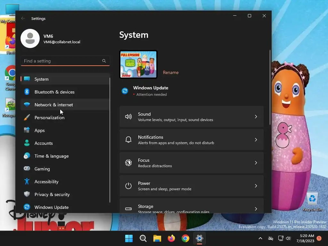Open Sound volume levels description
The image size is (328, 246).
(175, 120)
